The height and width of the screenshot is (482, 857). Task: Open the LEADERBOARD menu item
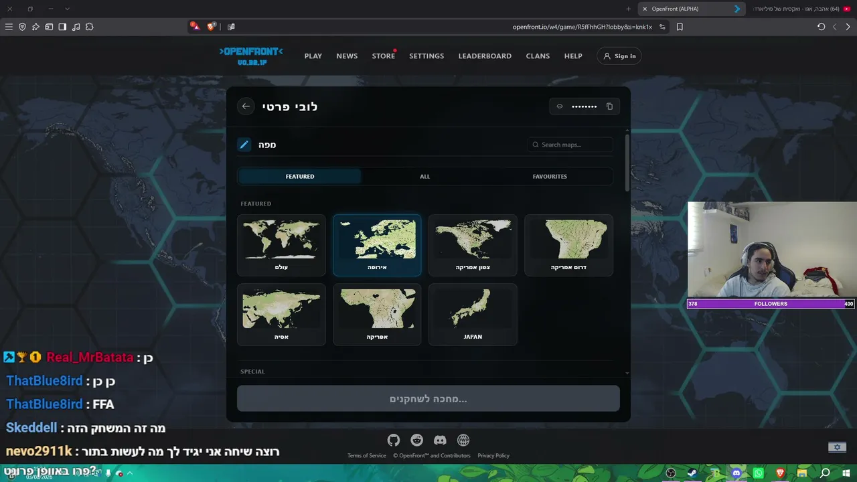click(x=485, y=56)
